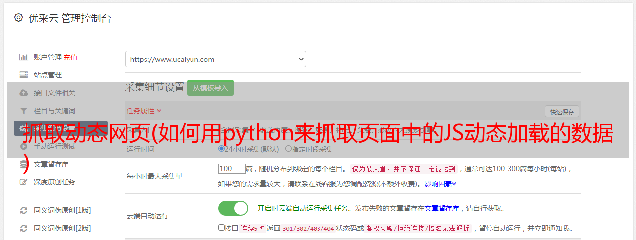Select 深度原创任务 edit icon
Screen dimensions: 636x240
(x=23, y=182)
